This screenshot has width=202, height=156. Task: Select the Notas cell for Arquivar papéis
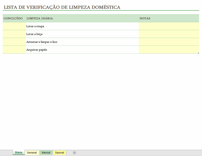(x=169, y=50)
